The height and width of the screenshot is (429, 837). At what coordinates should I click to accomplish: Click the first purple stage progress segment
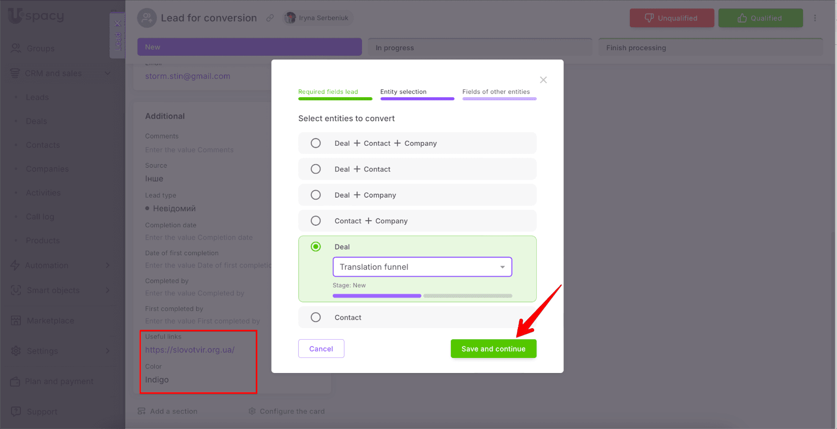tap(377, 296)
